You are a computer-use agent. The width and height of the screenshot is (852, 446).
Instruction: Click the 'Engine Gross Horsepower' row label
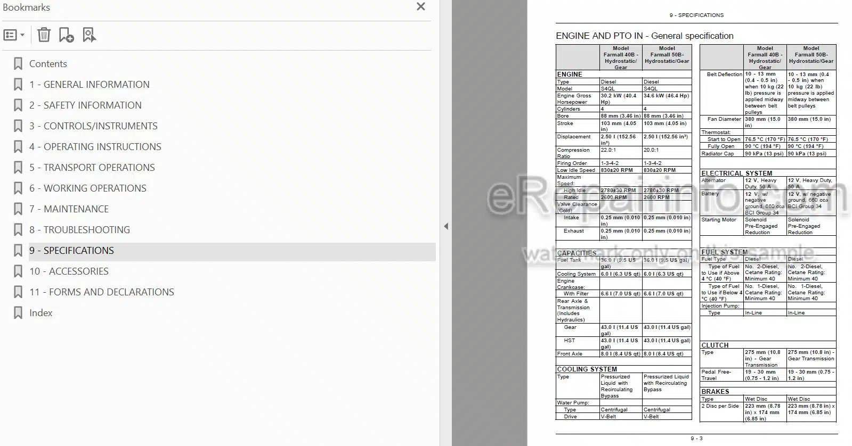(x=574, y=99)
